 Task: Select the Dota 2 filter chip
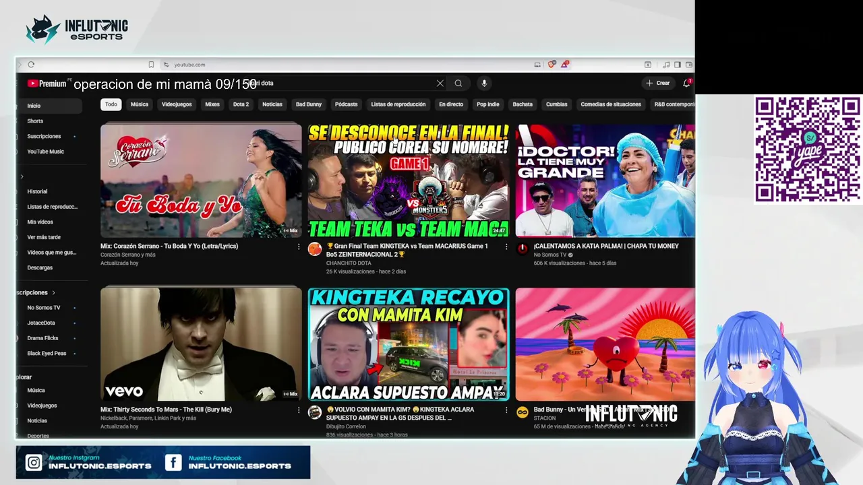coord(241,104)
